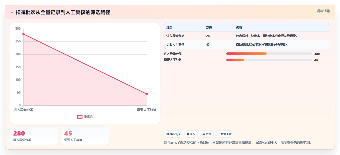Screen dimensions: 340x155
Task: Click the 45 value beside the progress bar
Action: pos(316,60)
